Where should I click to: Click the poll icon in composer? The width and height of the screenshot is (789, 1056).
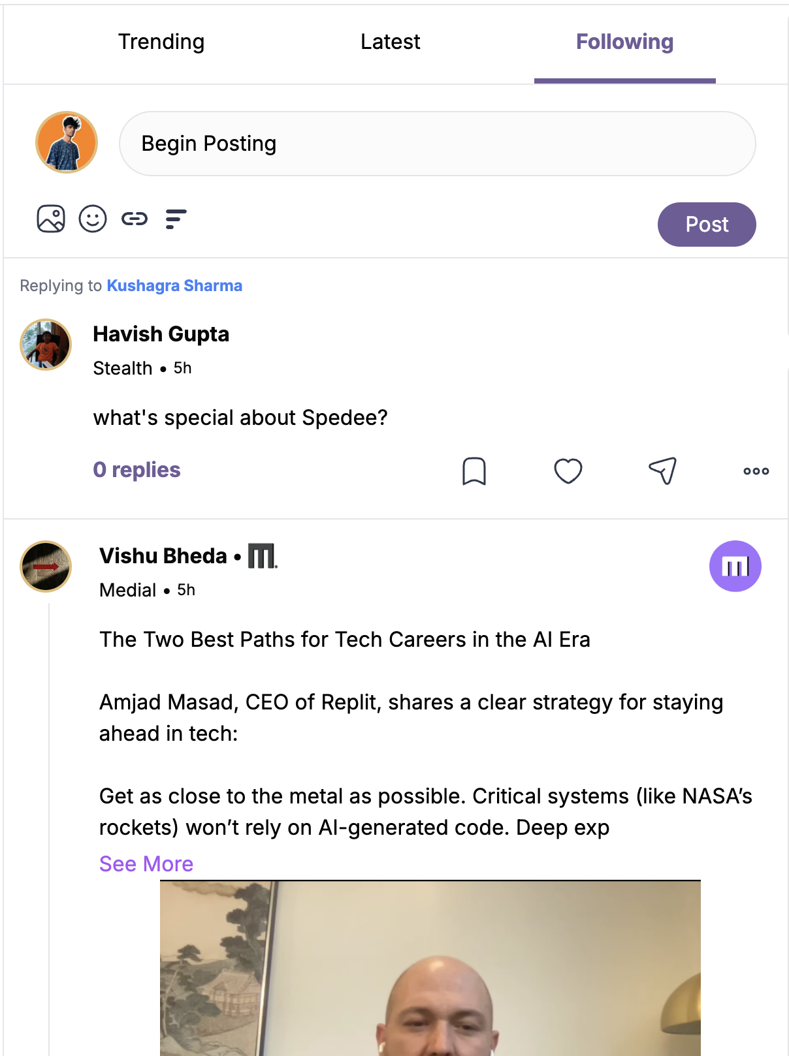(x=176, y=219)
